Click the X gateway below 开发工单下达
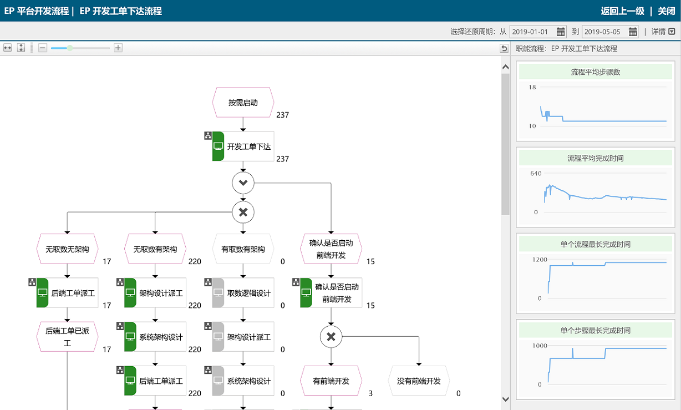Image resolution: width=681 pixels, height=410 pixels. (243, 212)
